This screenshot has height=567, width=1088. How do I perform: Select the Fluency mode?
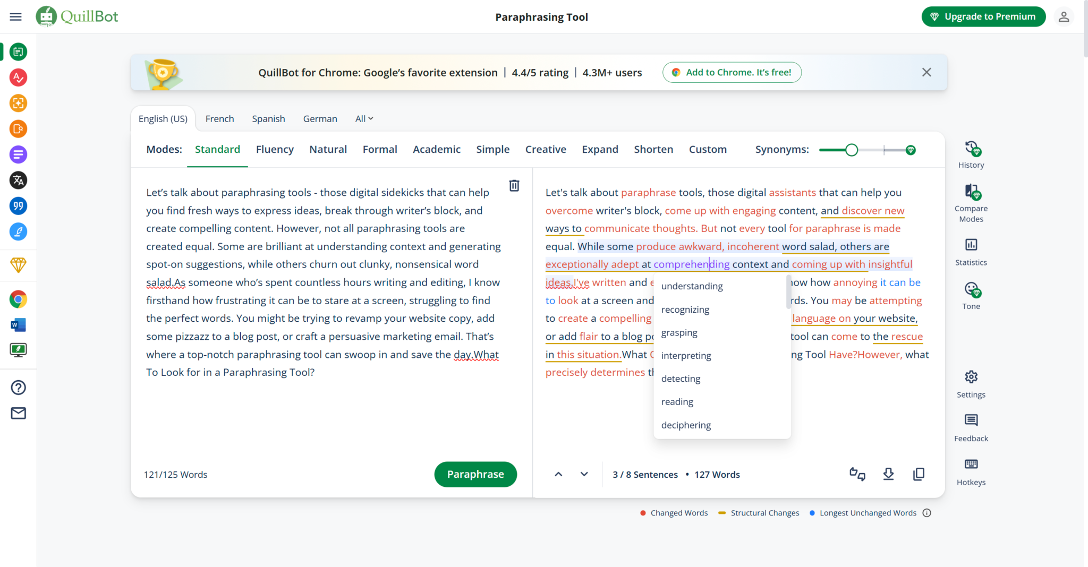tap(275, 150)
